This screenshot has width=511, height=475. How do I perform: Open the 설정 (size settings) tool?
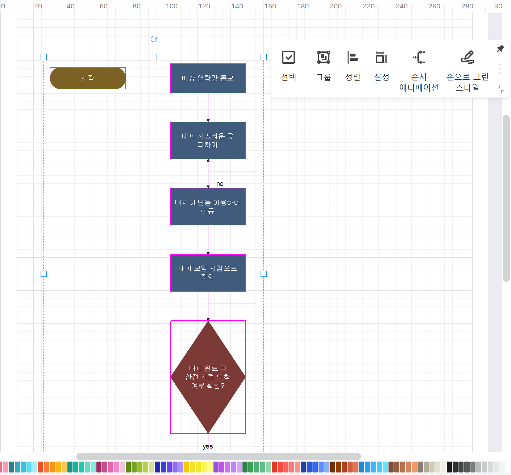[x=382, y=57]
